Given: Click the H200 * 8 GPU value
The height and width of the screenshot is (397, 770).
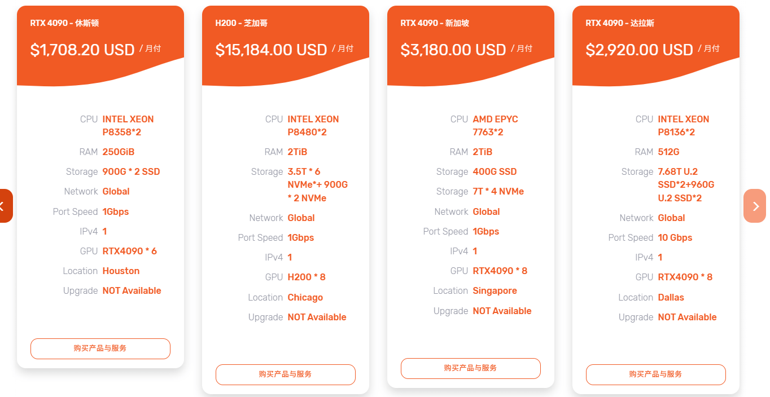Looking at the screenshot, I should pos(307,277).
